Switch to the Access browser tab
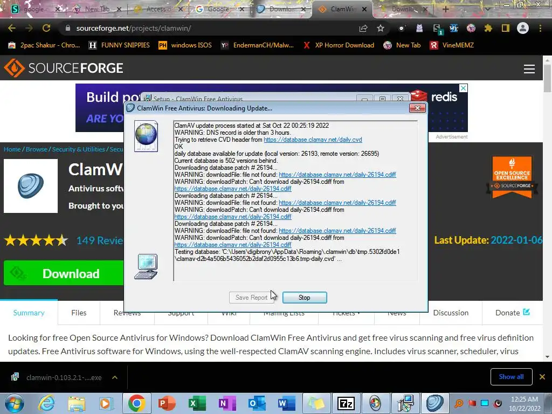 [158, 9]
